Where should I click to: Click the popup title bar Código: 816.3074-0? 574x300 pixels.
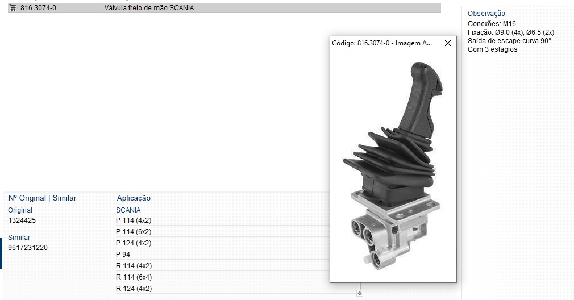point(382,43)
